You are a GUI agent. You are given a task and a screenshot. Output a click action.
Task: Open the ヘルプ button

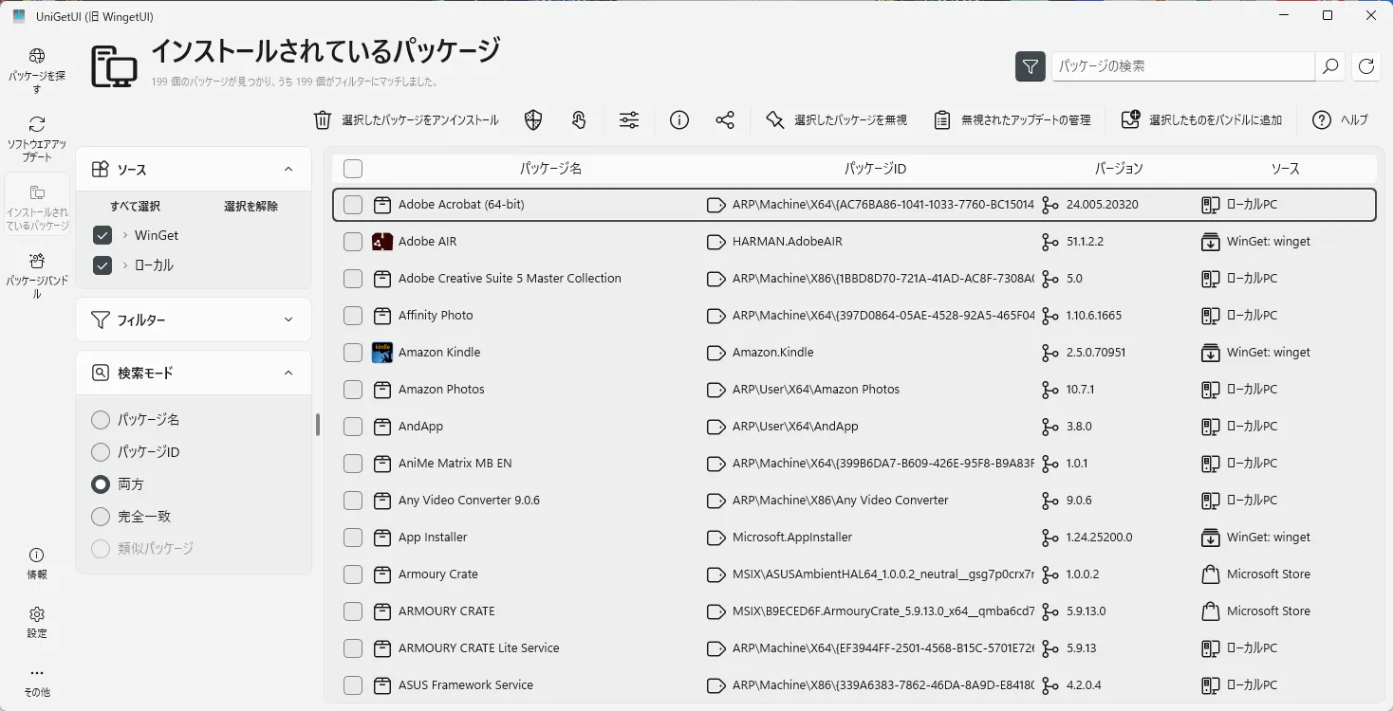pyautogui.click(x=1340, y=119)
